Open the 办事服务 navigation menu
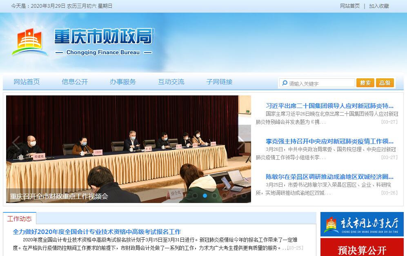Image resolution: width=407 pixels, height=256 pixels. point(123,82)
